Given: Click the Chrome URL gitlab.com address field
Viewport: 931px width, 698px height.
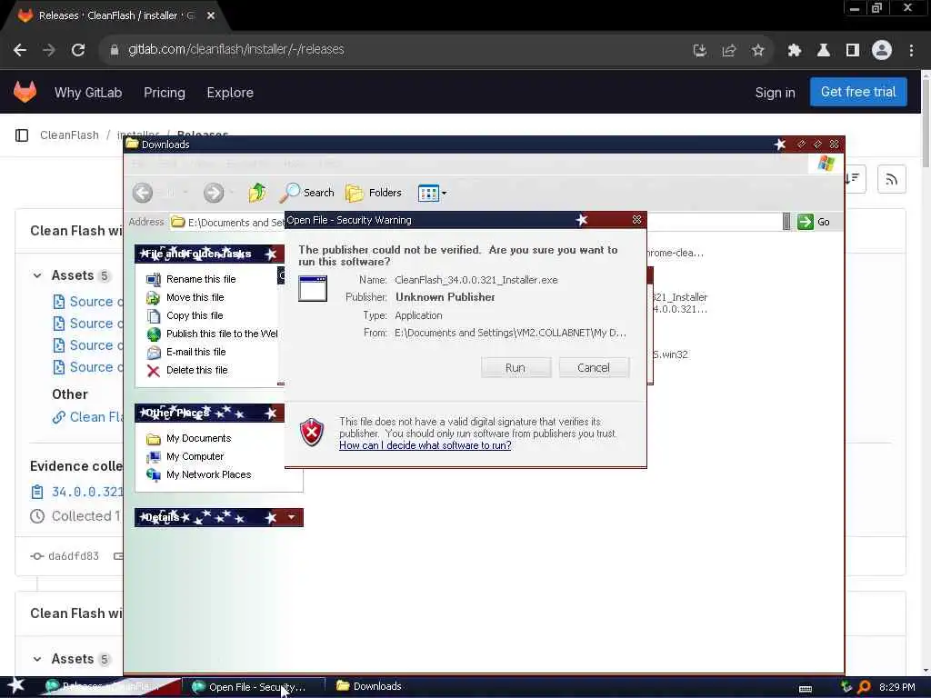Looking at the screenshot, I should pos(235,49).
